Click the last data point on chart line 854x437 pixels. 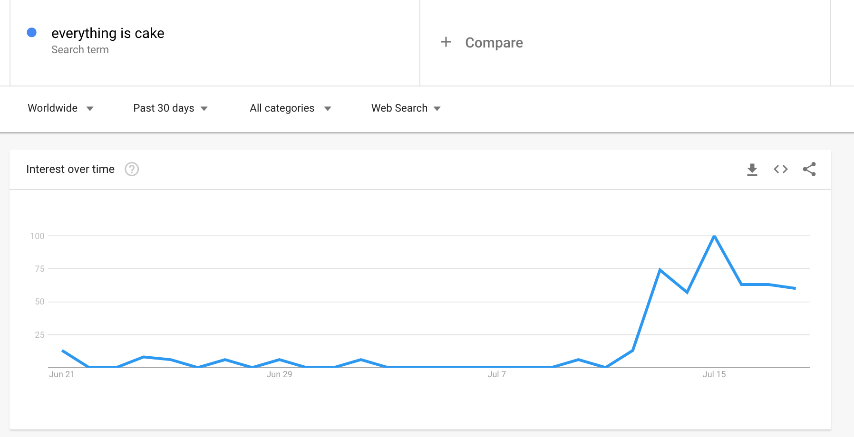795,288
